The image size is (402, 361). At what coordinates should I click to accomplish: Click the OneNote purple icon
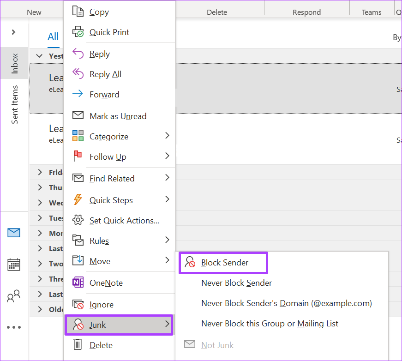tap(78, 282)
